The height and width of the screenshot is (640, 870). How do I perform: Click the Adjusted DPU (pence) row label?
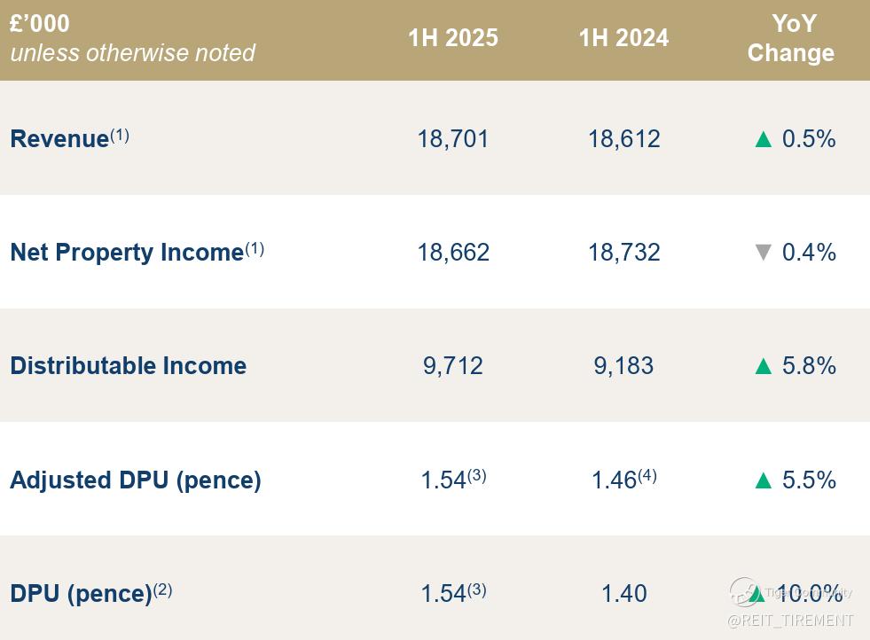(136, 480)
